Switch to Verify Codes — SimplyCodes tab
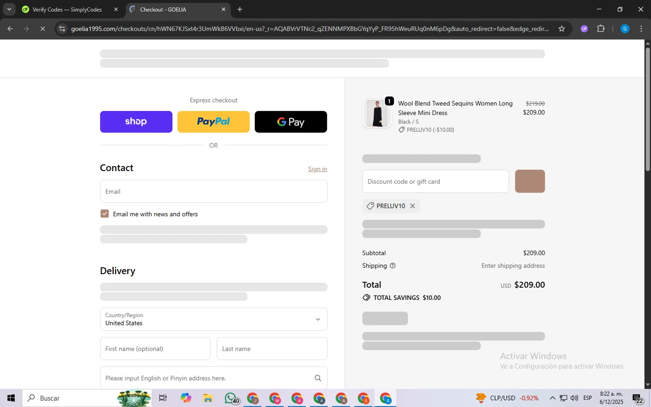The height and width of the screenshot is (407, 651). [67, 10]
